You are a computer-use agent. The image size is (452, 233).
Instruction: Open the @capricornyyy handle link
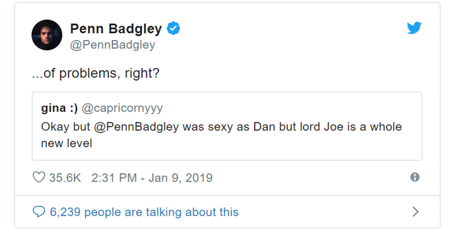pos(122,108)
